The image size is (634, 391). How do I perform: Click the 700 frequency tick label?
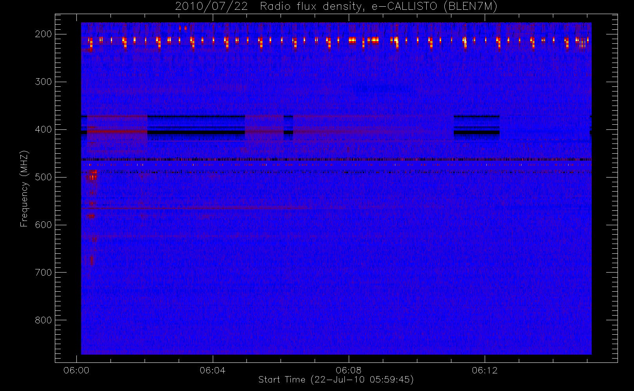pos(43,273)
